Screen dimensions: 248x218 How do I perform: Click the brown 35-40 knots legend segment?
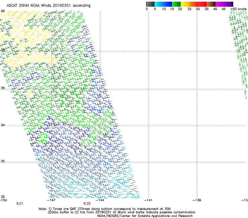[x=211, y=4]
